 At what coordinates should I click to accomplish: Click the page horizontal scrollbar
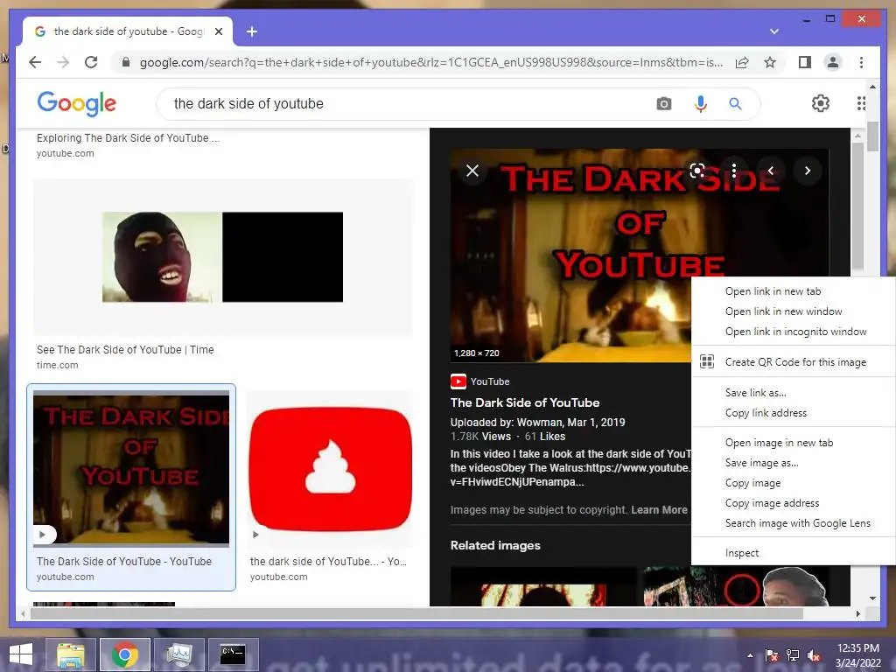click(416, 613)
